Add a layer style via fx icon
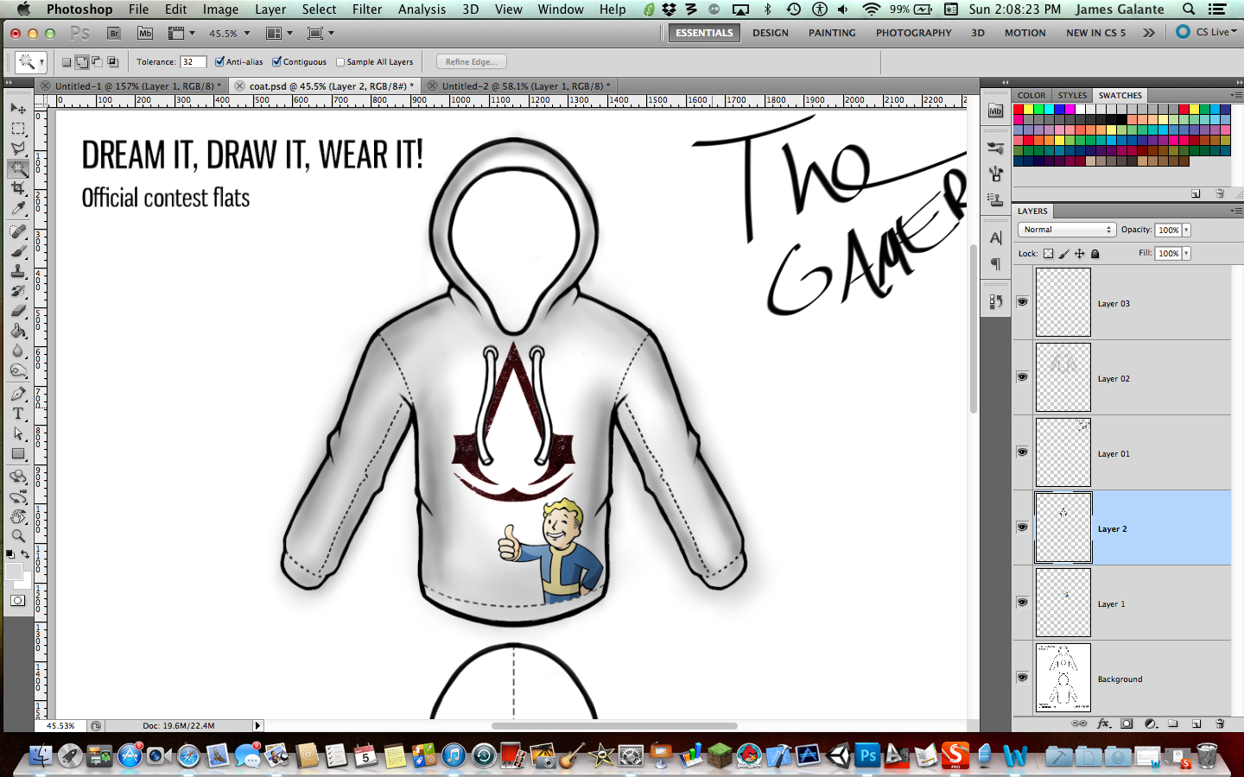The height and width of the screenshot is (777, 1244). coord(1103,723)
